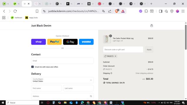Open the Leo AI sparkle icon

click(166, 11)
